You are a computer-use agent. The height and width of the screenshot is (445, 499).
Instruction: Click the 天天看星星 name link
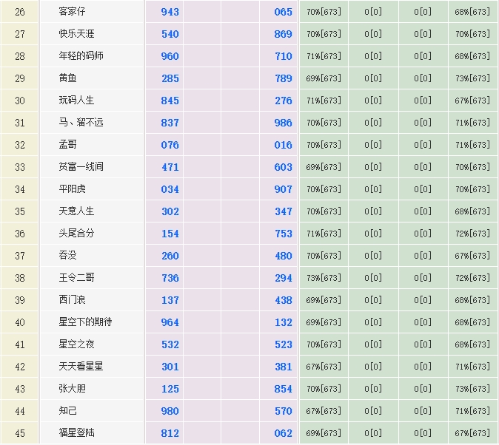(x=81, y=367)
